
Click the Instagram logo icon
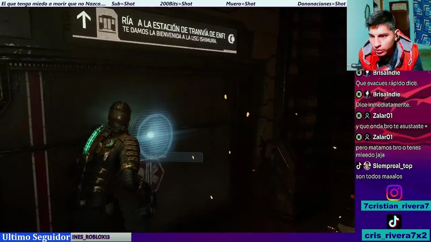pyautogui.click(x=394, y=193)
